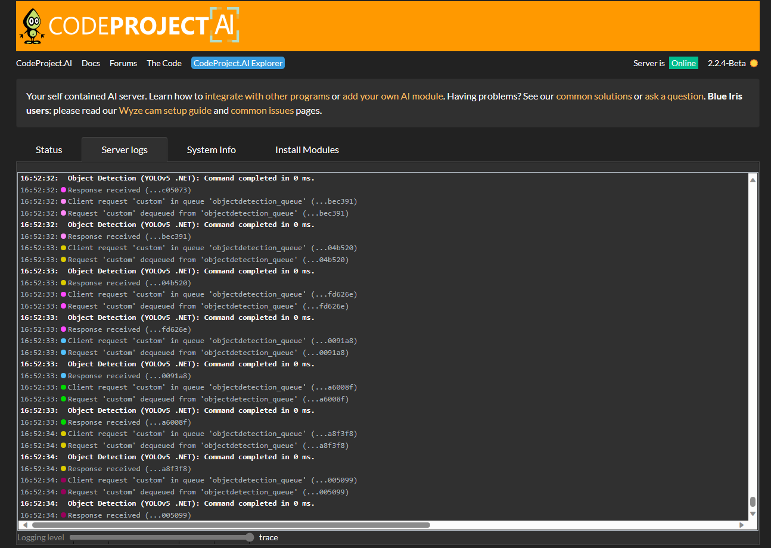Select the Server logs tab
771x548 pixels.
pyautogui.click(x=125, y=150)
